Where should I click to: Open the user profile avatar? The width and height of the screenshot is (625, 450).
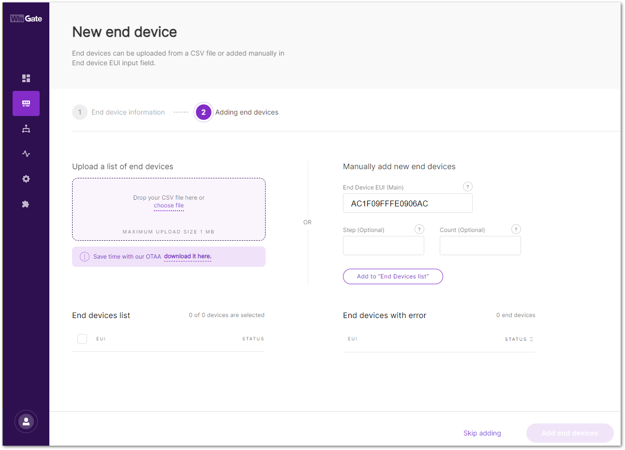pos(26,421)
